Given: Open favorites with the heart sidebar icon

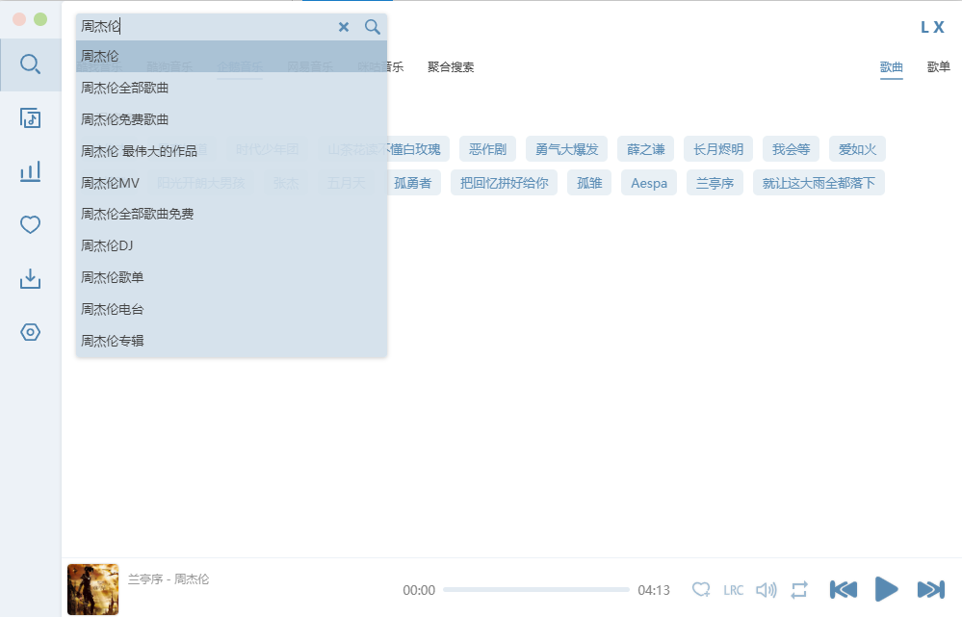Looking at the screenshot, I should [30, 224].
